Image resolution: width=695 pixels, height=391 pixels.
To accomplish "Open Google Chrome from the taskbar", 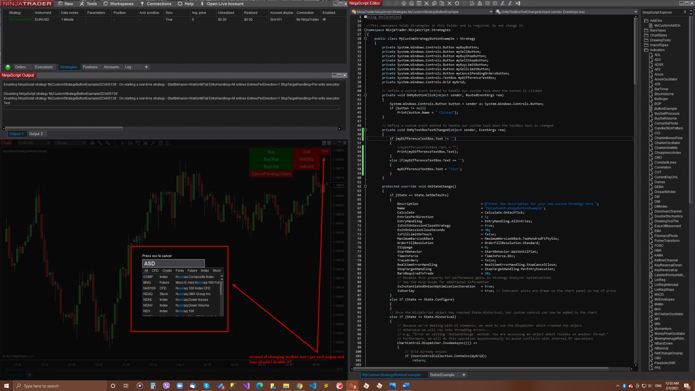I will 299,386.
